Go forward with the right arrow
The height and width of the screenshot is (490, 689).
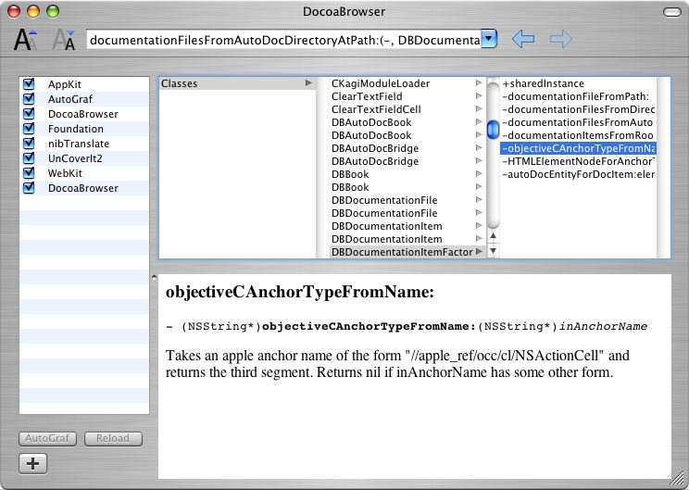click(560, 39)
